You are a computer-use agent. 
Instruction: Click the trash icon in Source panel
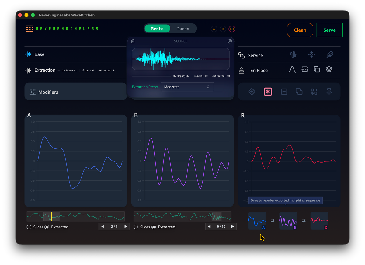pos(133,41)
